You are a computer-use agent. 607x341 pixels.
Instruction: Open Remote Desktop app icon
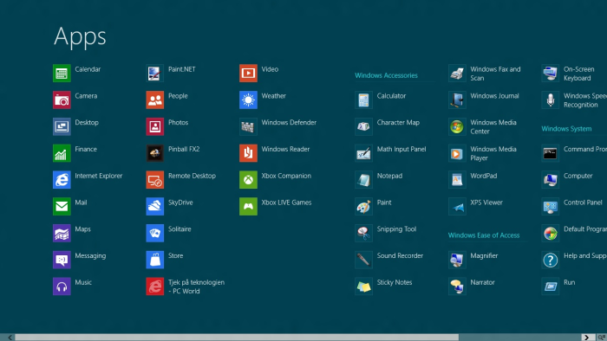pos(155,180)
